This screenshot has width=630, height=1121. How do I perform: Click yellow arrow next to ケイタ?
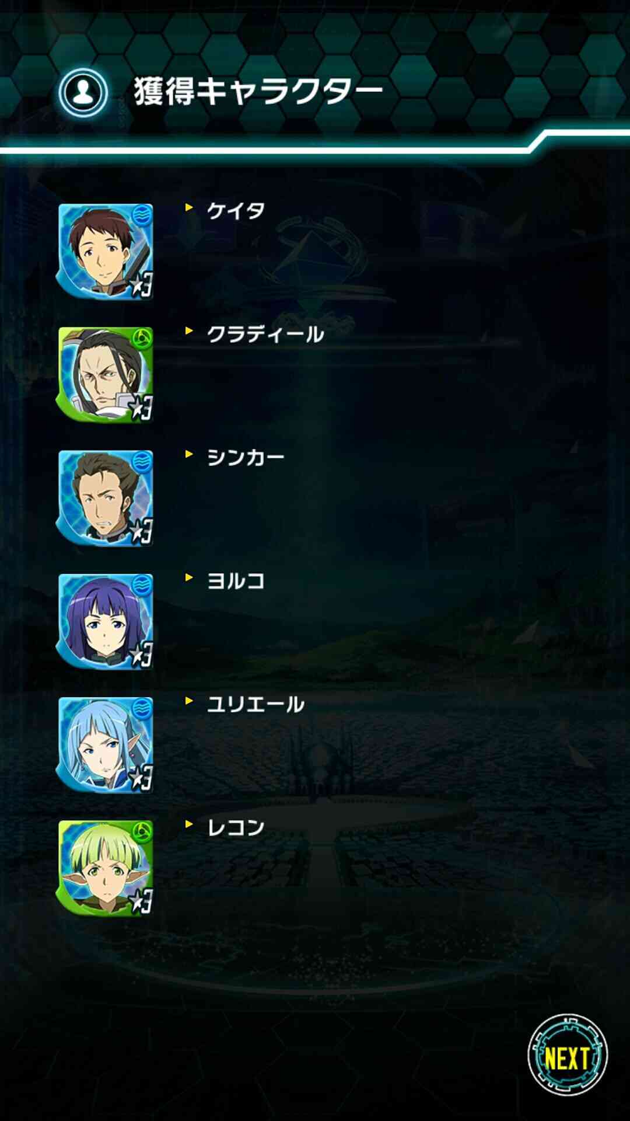188,207
